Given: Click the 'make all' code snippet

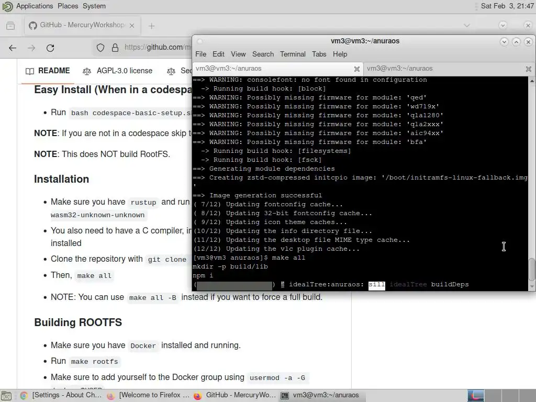Looking at the screenshot, I should 94,275.
